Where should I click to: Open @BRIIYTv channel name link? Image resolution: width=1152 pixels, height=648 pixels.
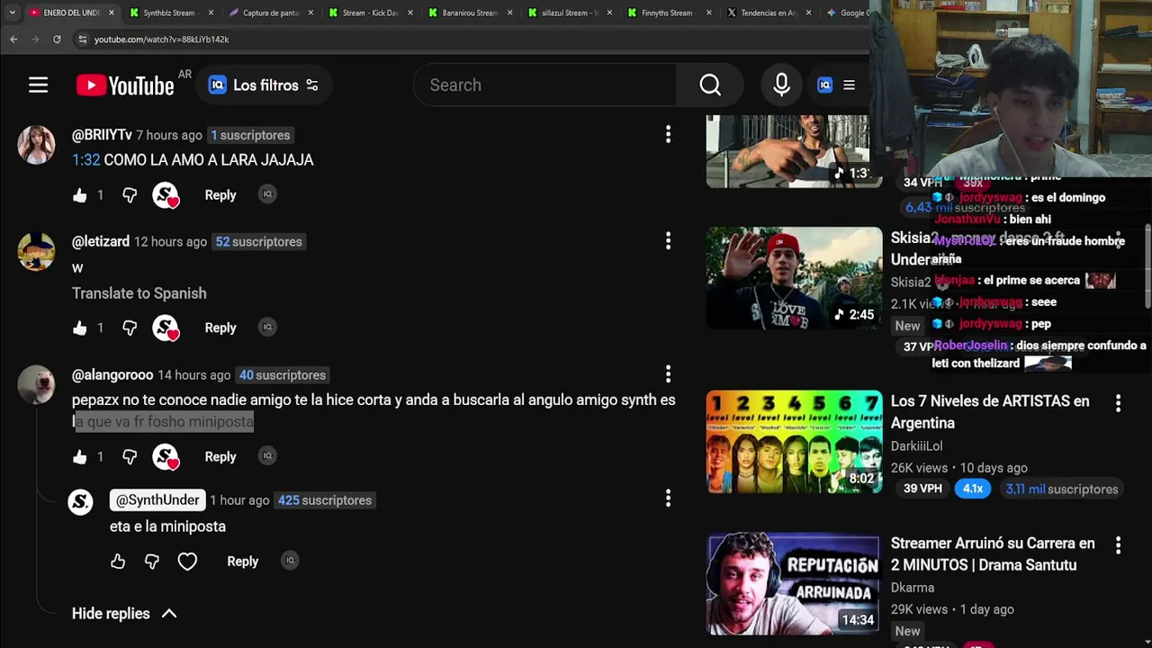[102, 135]
